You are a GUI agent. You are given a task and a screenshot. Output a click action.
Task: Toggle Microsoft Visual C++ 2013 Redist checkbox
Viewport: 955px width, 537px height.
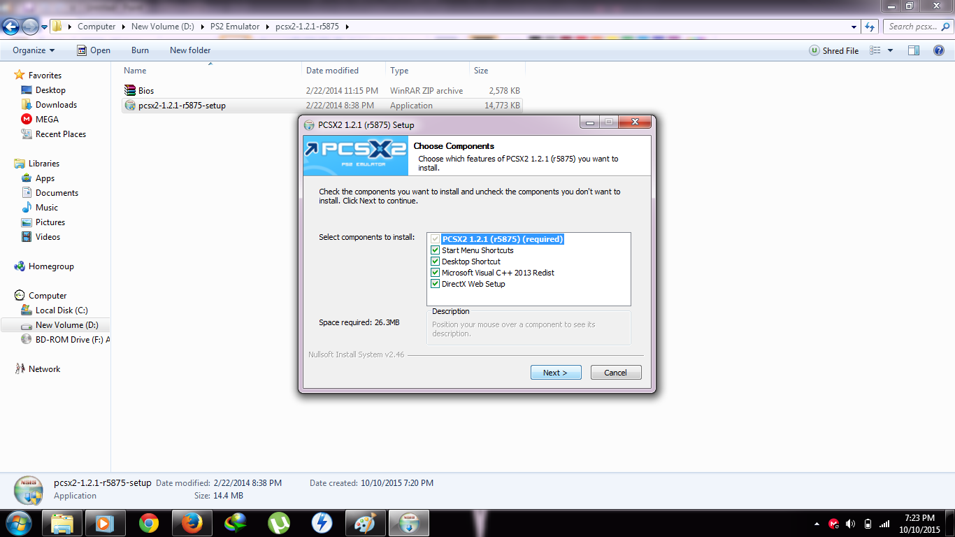point(436,273)
